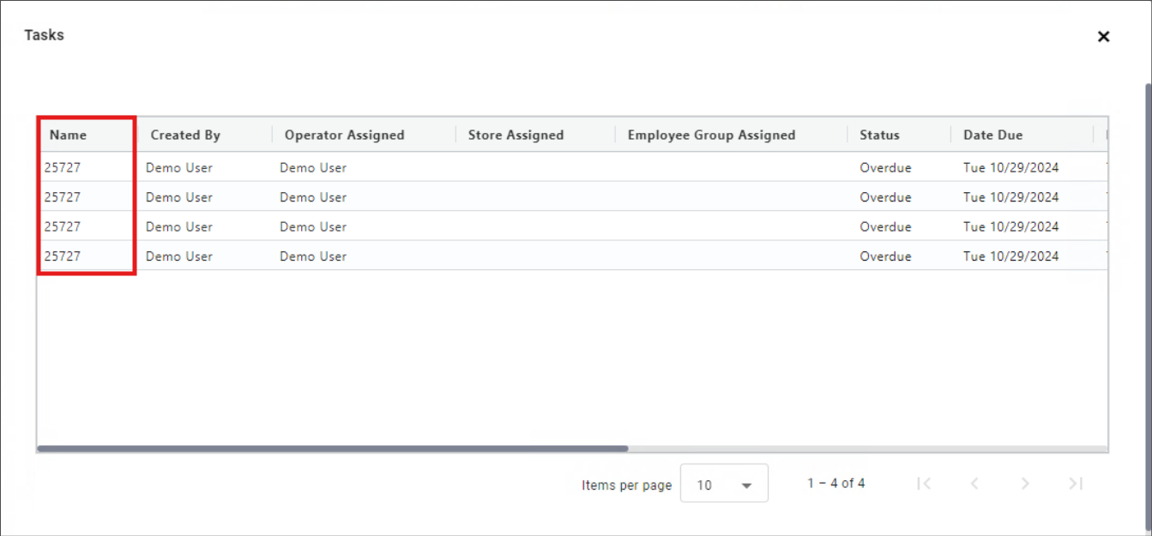Sort by the Name column header

pos(68,135)
